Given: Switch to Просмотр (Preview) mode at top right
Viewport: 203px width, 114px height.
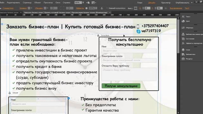Looking at the screenshot, I should (x=166, y=3).
